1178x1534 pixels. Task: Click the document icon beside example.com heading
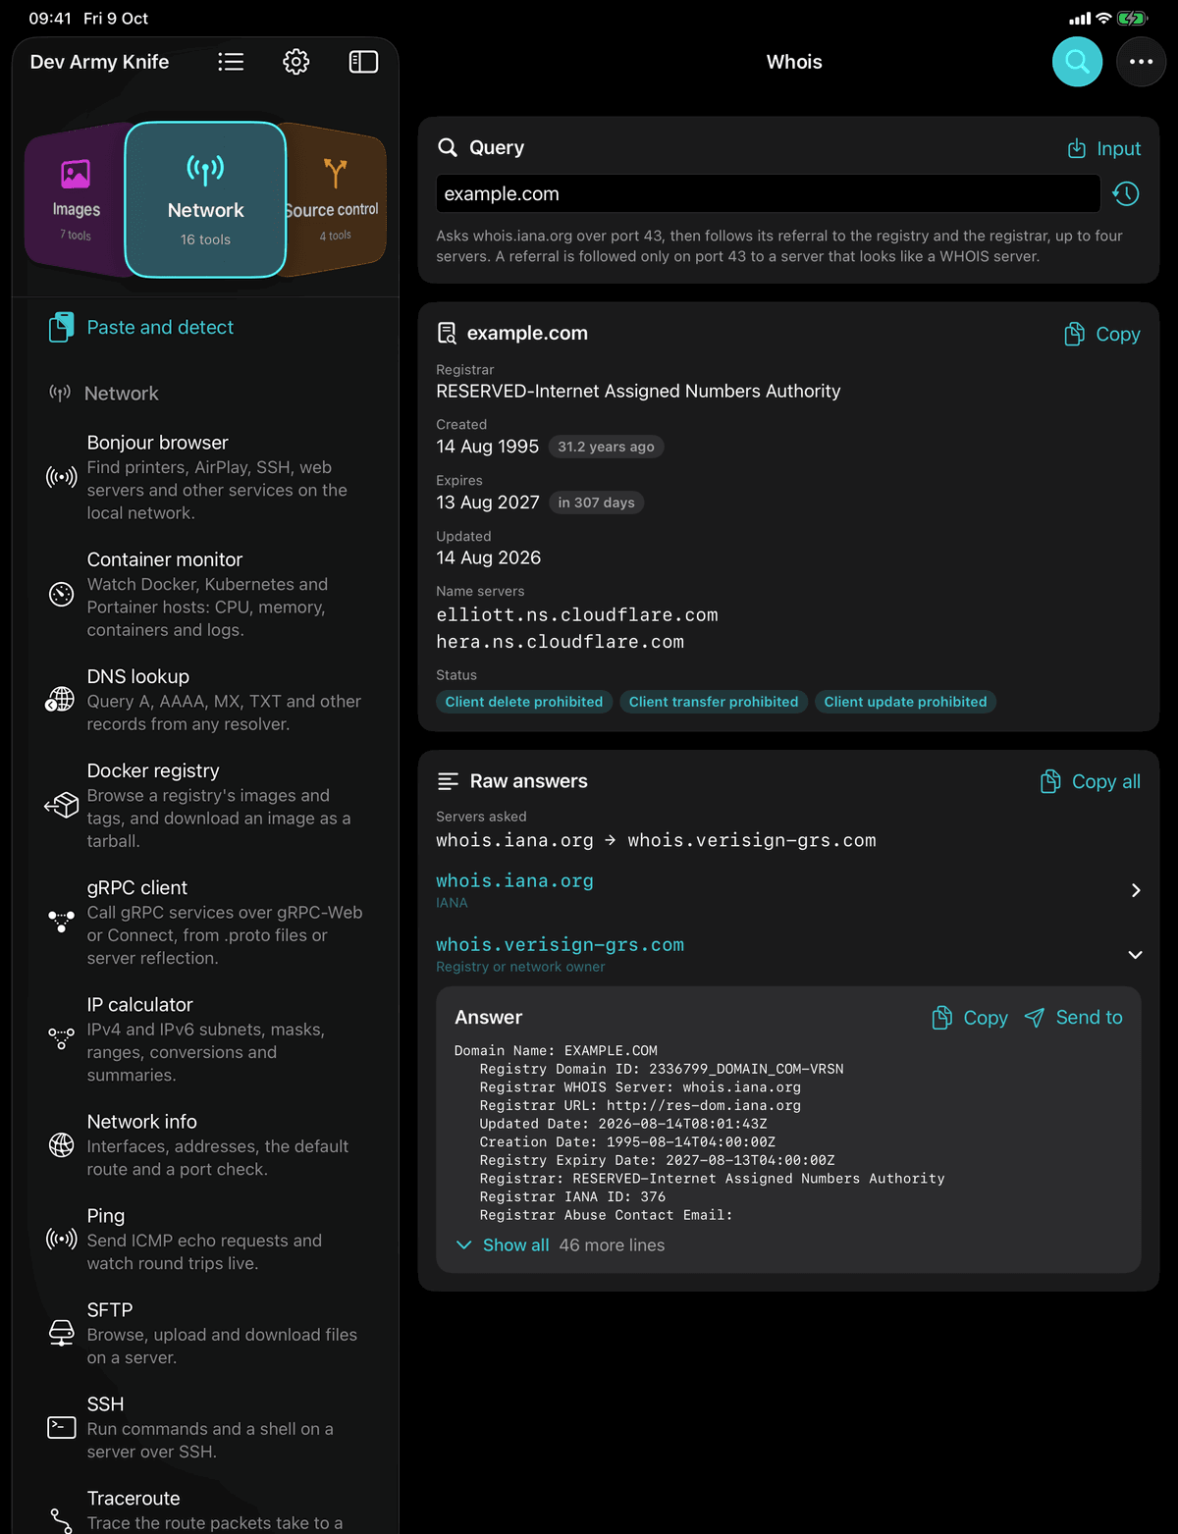coord(447,333)
